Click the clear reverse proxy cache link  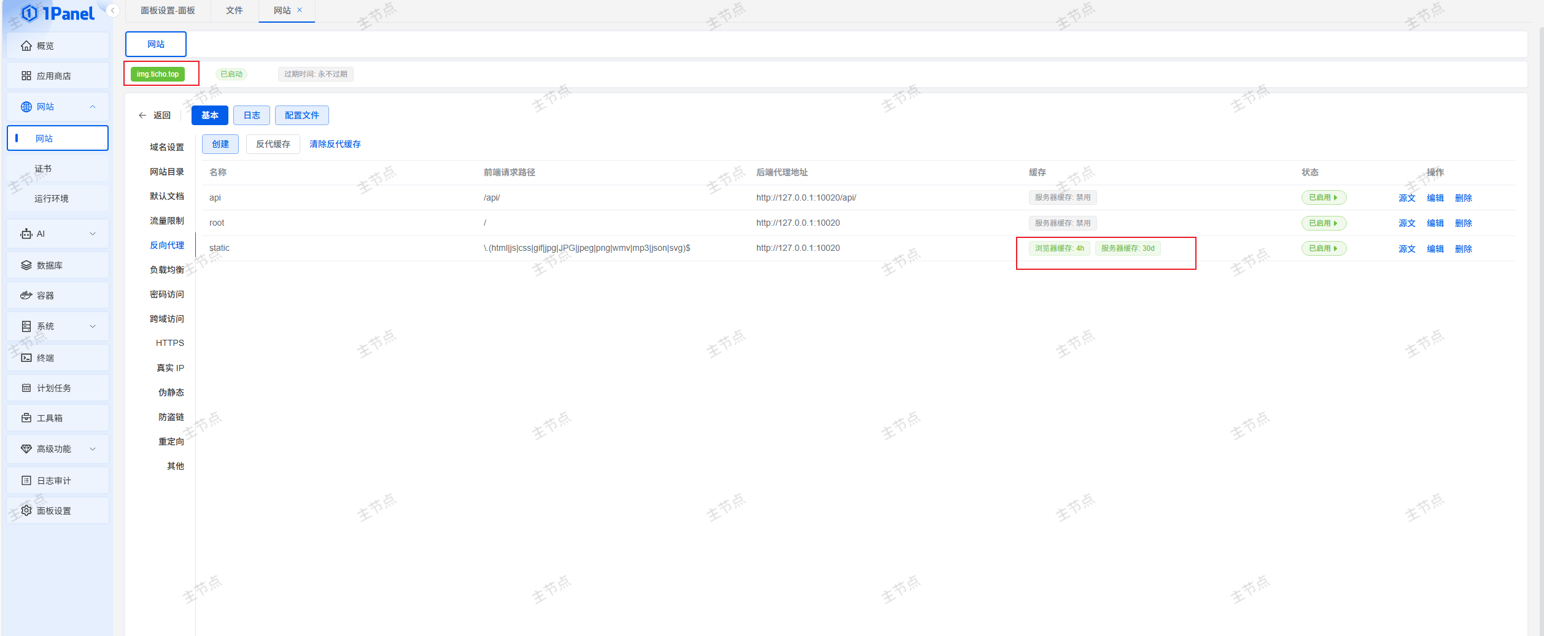coord(335,144)
